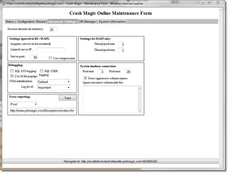Enable SQL USER logging checkbox
Viewport: 228px width, 173px height.
[42, 71]
